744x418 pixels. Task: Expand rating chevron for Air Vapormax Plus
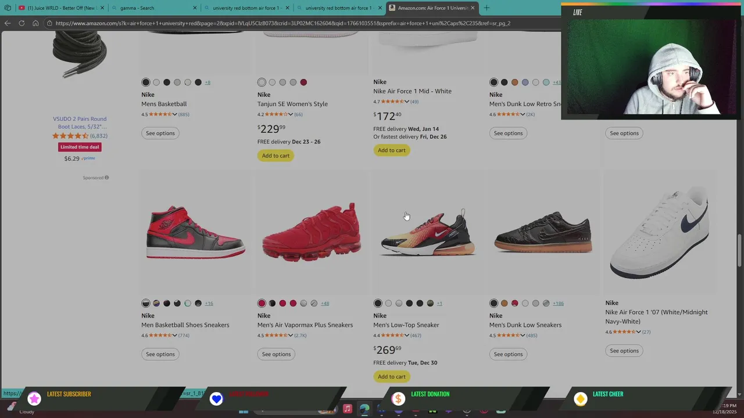[291, 336]
